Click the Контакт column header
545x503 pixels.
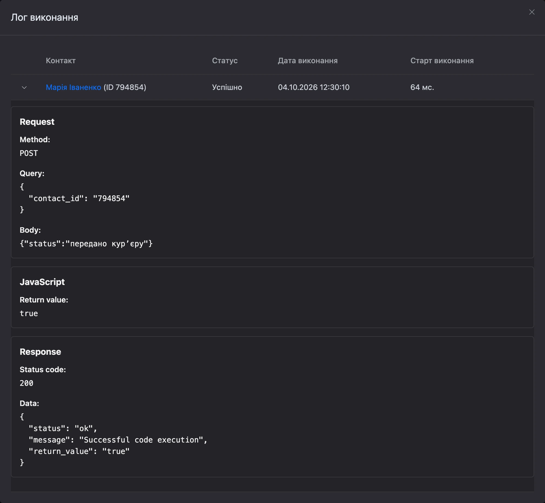click(x=60, y=60)
